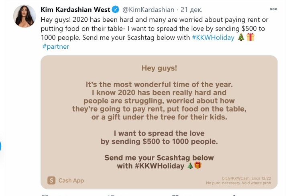Click the blue circle at the left edge
The height and width of the screenshot is (196, 293).
click(0, 146)
